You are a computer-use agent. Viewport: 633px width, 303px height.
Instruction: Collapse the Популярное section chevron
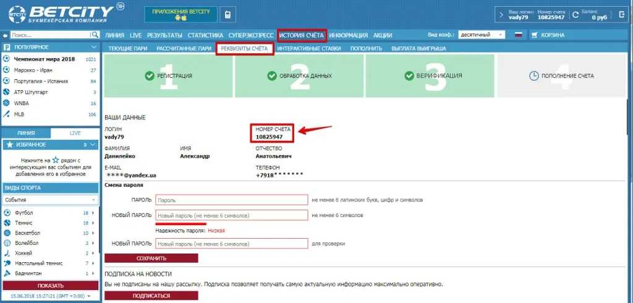(94, 47)
